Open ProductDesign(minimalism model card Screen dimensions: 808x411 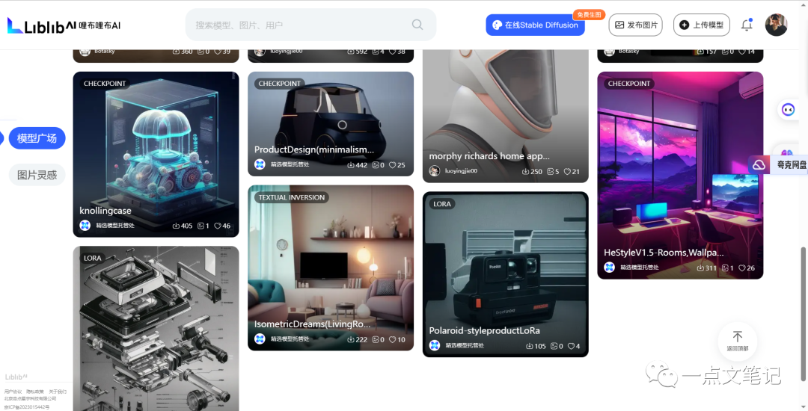(x=331, y=124)
